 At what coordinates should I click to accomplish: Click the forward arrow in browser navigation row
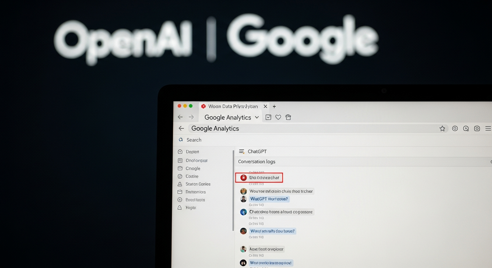tap(191, 117)
